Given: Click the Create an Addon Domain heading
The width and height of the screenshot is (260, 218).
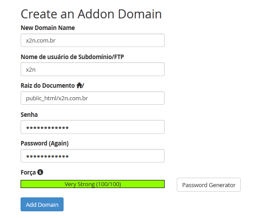Looking at the screenshot, I should (x=91, y=14).
